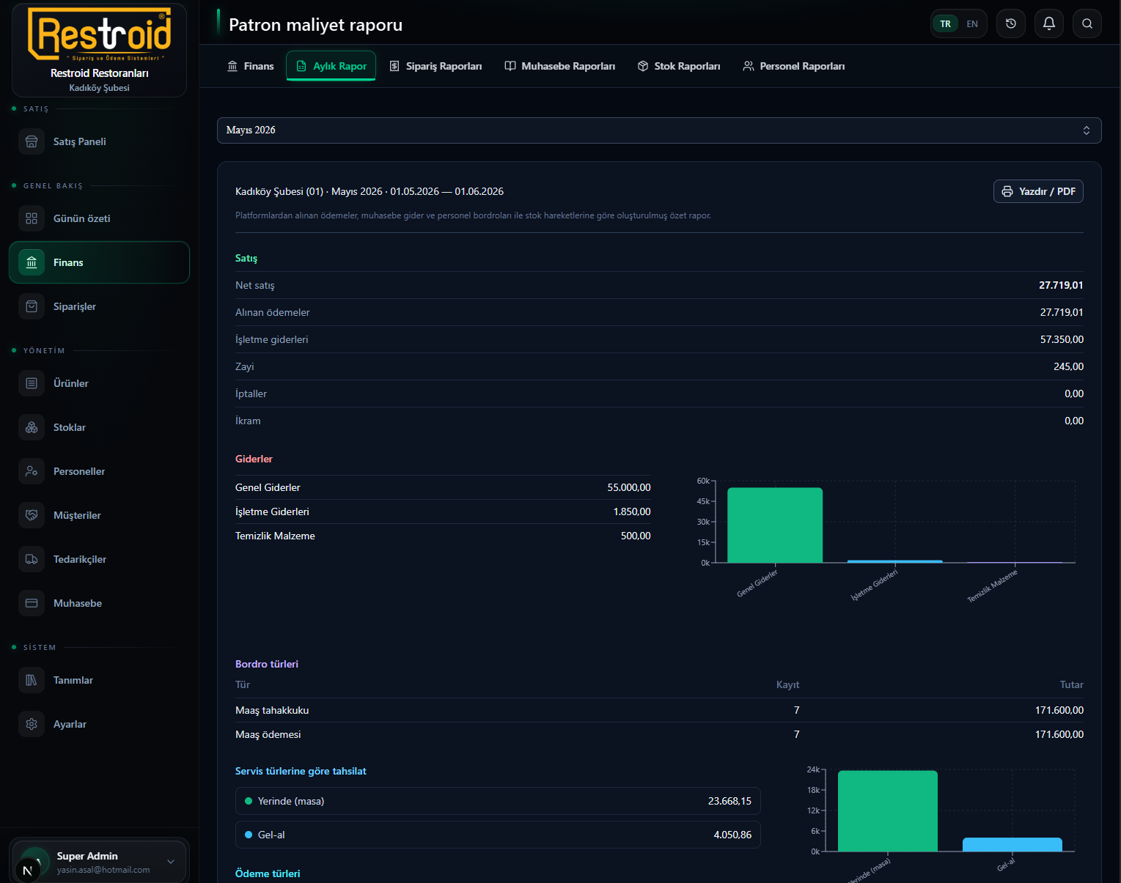
Task: Open Siparişler in sidebar
Action: (x=99, y=306)
